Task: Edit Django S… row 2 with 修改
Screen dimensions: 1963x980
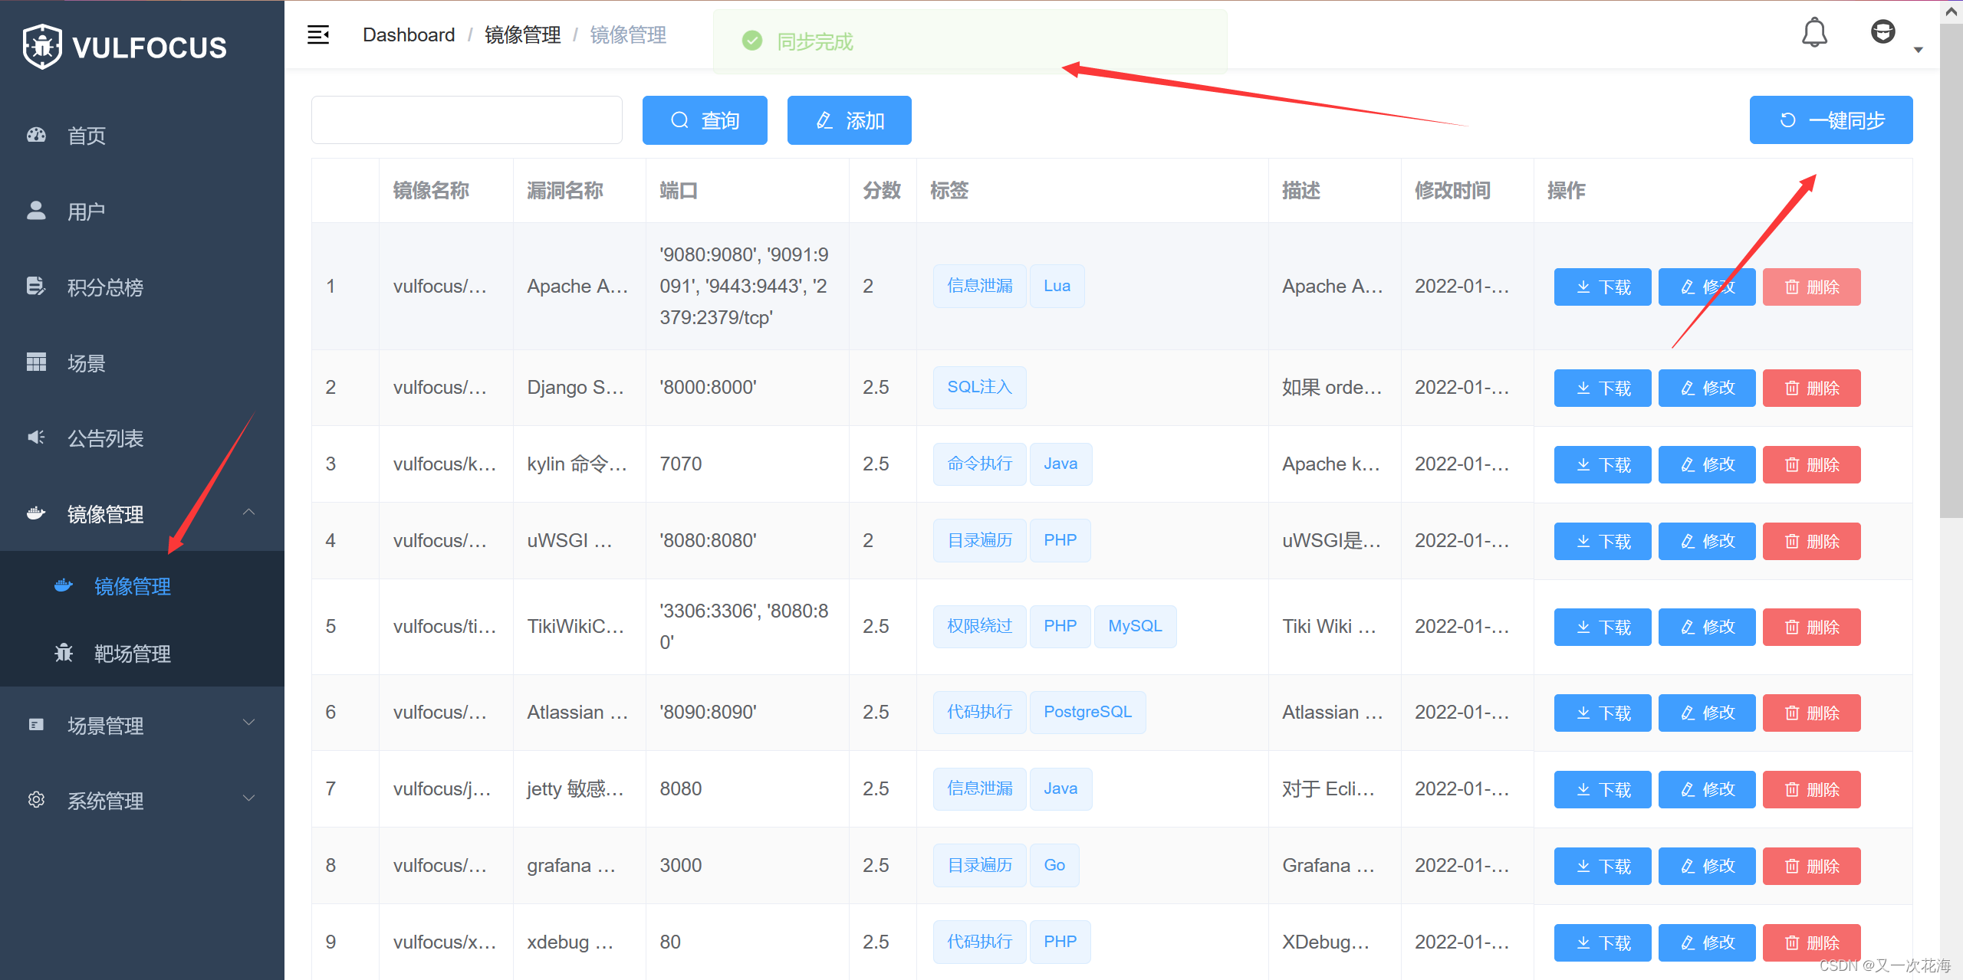Action: [1707, 388]
